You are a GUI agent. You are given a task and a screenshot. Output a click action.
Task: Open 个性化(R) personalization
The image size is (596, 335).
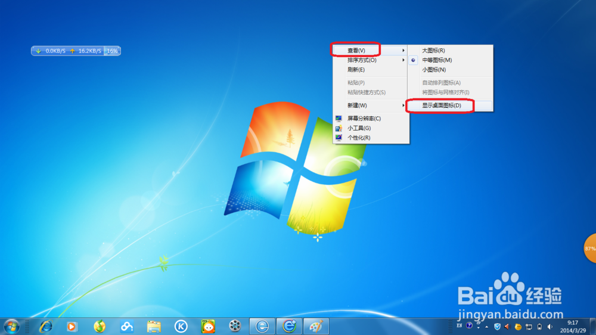click(x=370, y=138)
